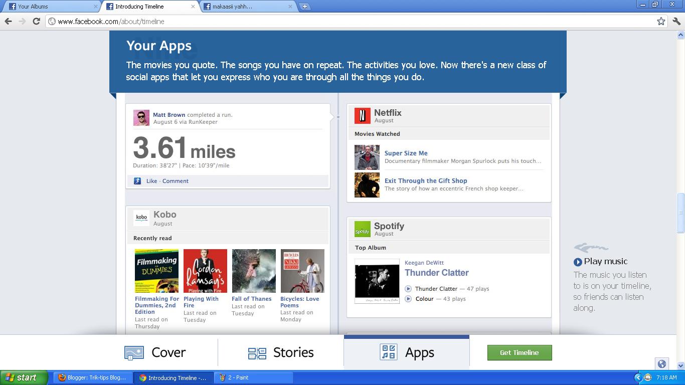Click Exit Through the Gift Shop thumbnail
The image size is (685, 385).
click(x=367, y=185)
